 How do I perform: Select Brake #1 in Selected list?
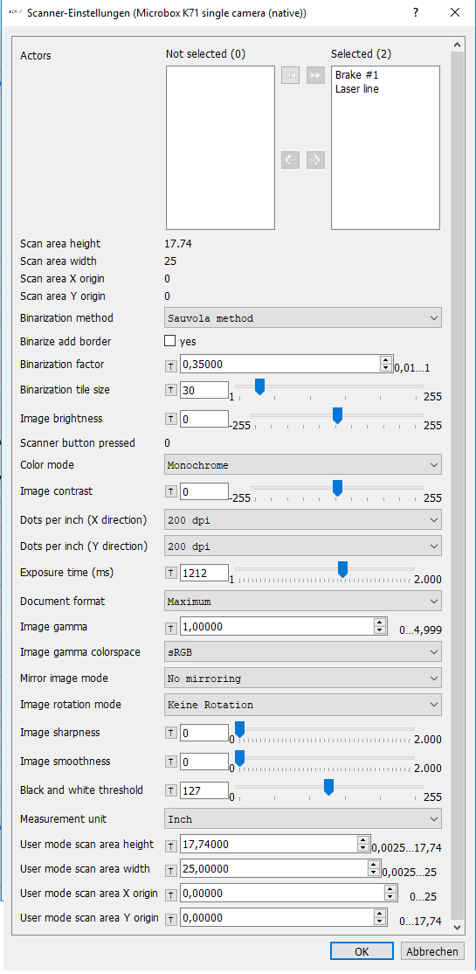click(x=357, y=74)
